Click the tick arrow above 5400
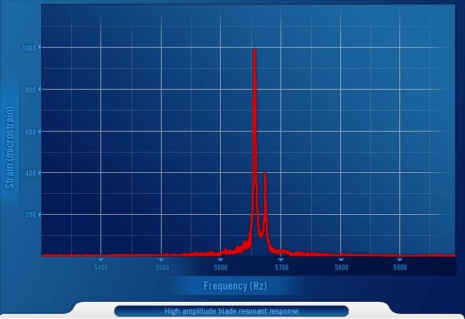465x319 pixels. pos(101,260)
